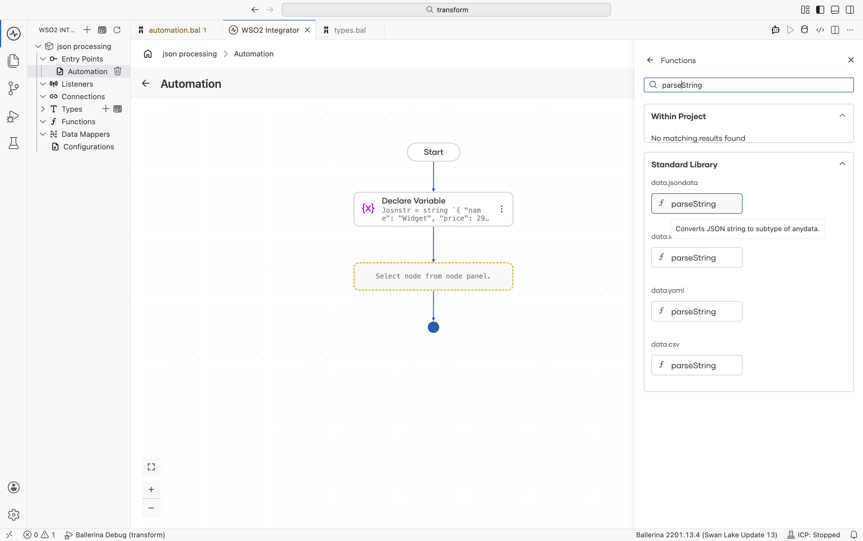Open Configurations in the project tree

(x=88, y=146)
